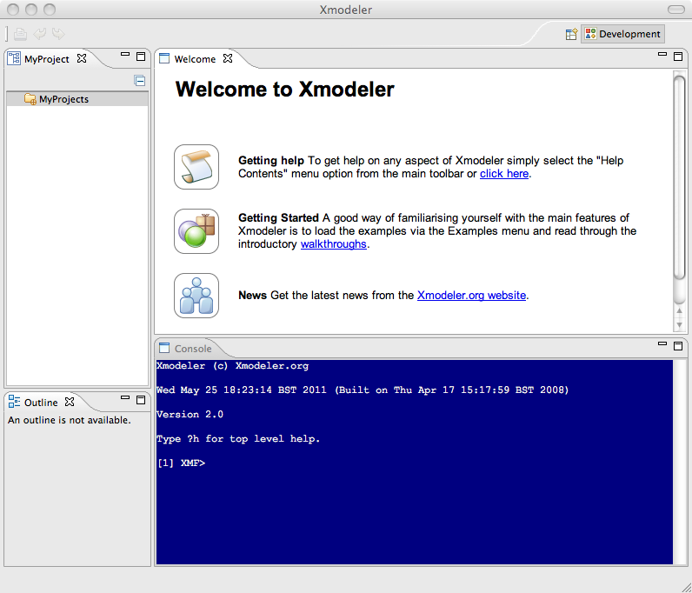The image size is (692, 593).
Task: Select the Welcome tab
Action: click(x=195, y=59)
